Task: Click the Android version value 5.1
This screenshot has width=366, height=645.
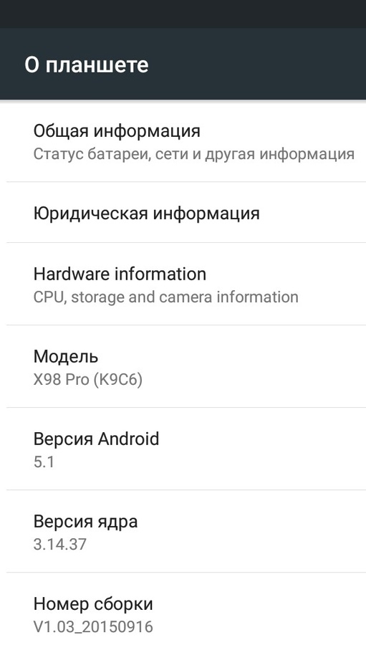Action: pos(44,462)
